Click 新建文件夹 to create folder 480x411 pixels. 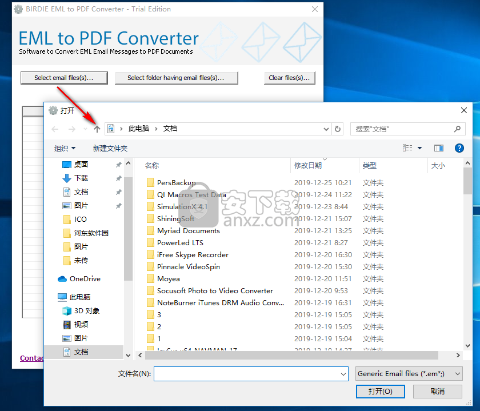coord(110,148)
